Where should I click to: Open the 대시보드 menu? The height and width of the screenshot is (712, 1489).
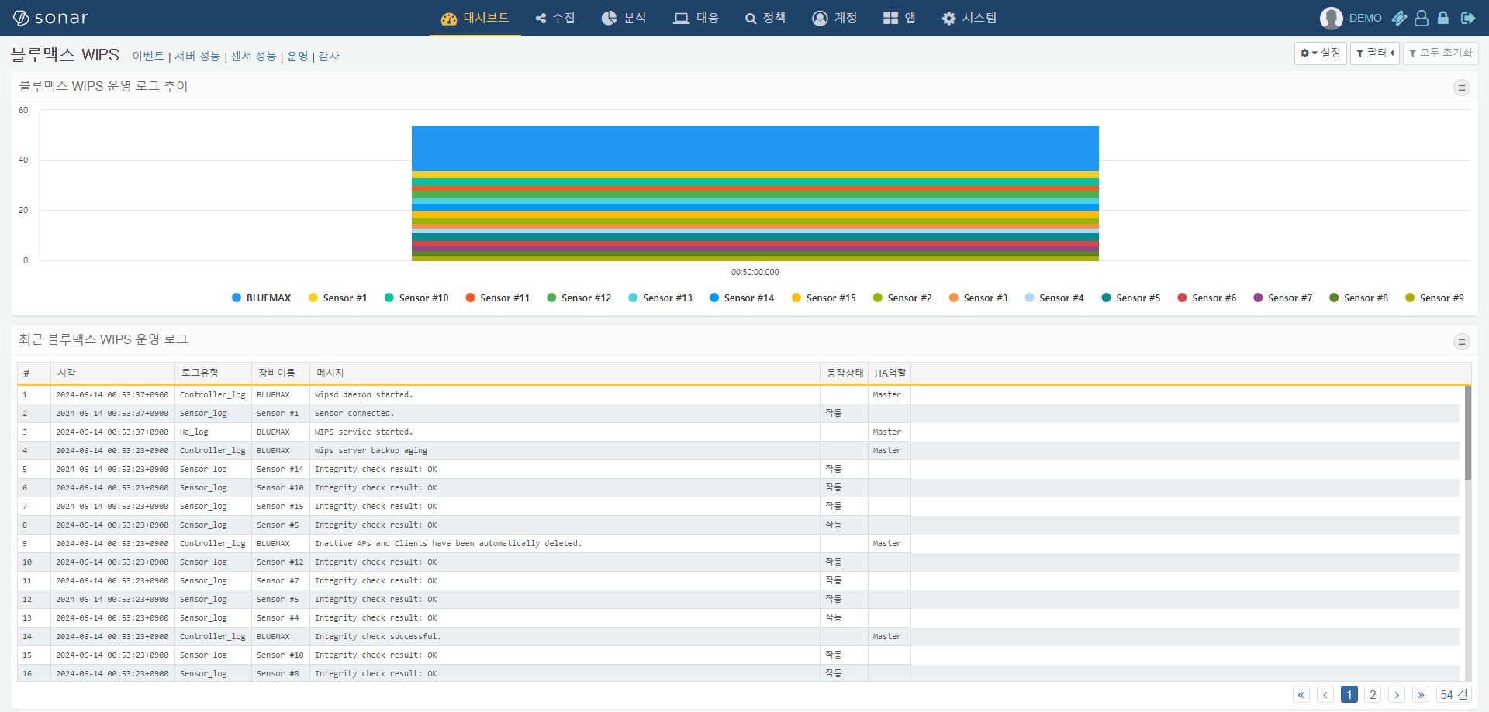pos(475,18)
